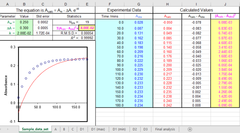The width and height of the screenshot is (240, 133).
Task: Select column H header
Action: click(167, 4)
